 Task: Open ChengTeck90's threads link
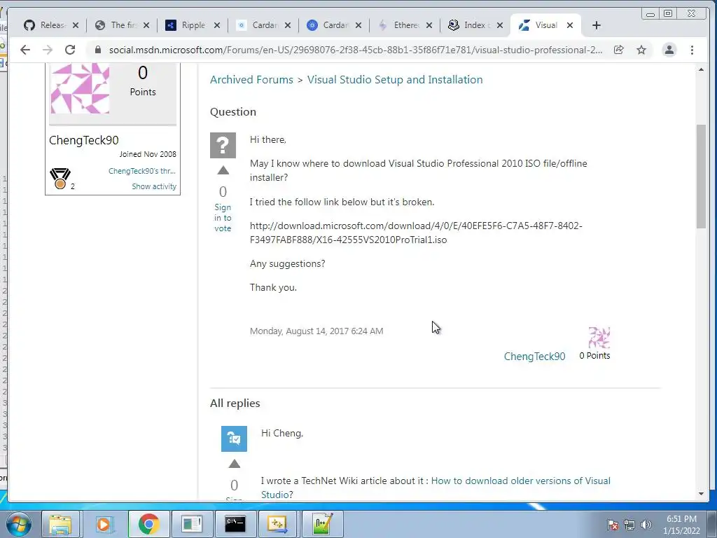(141, 171)
